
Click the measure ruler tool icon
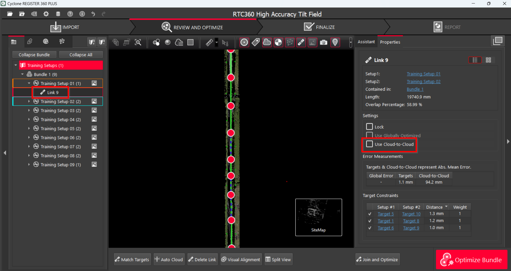209,42
